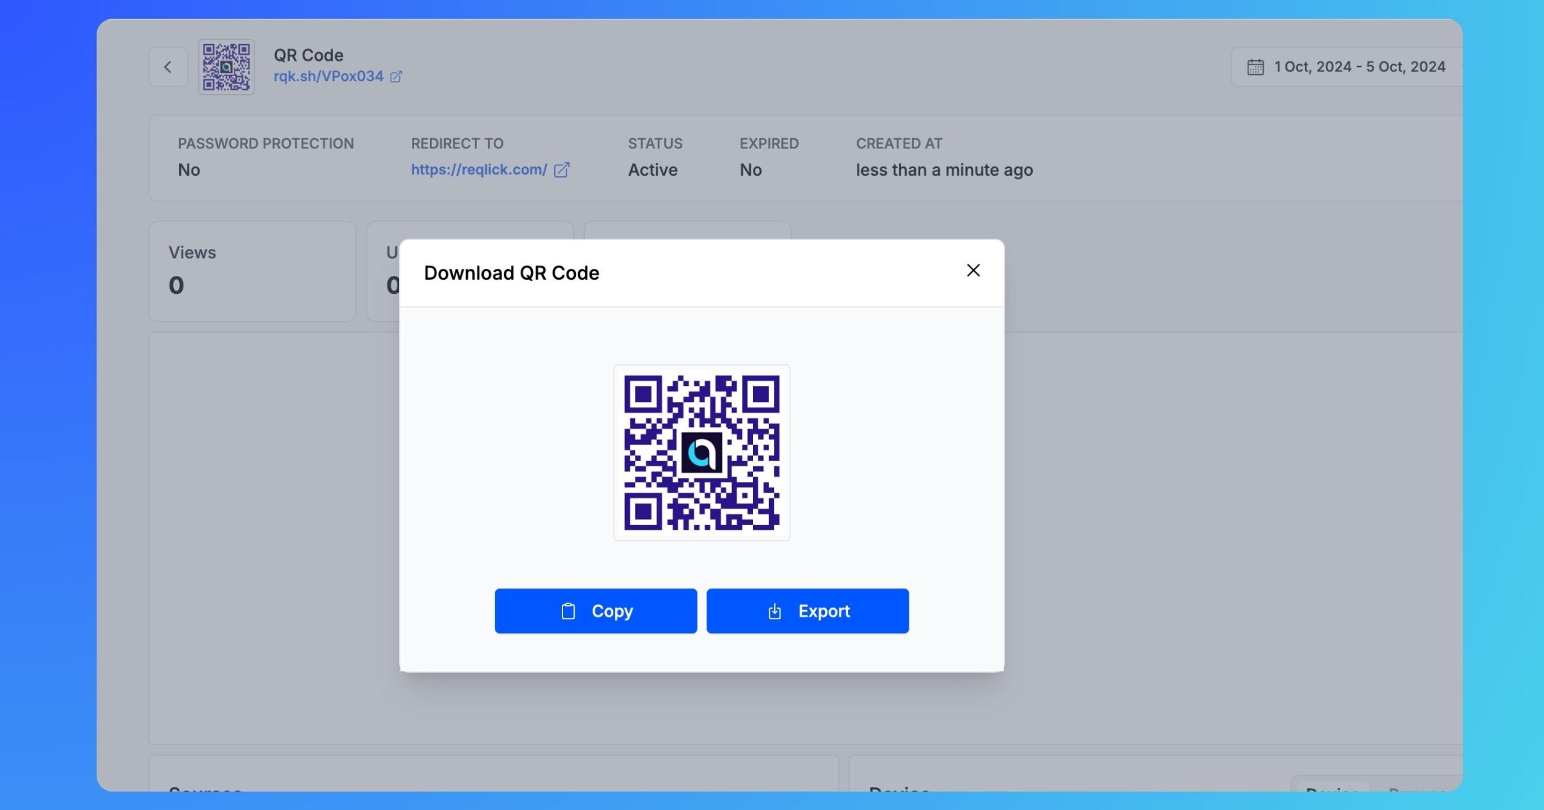Click the clipboard icon in Copy button
The image size is (1544, 810).
(x=568, y=611)
